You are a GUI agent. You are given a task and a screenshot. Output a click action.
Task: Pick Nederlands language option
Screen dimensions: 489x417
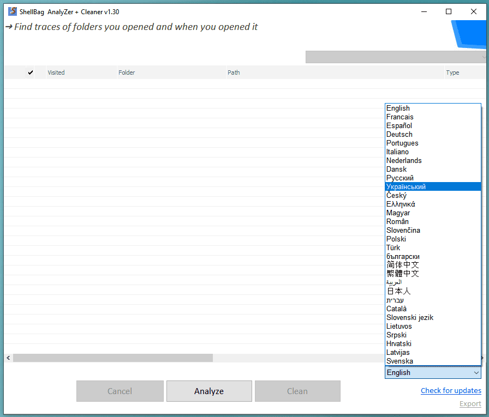pyautogui.click(x=433, y=160)
